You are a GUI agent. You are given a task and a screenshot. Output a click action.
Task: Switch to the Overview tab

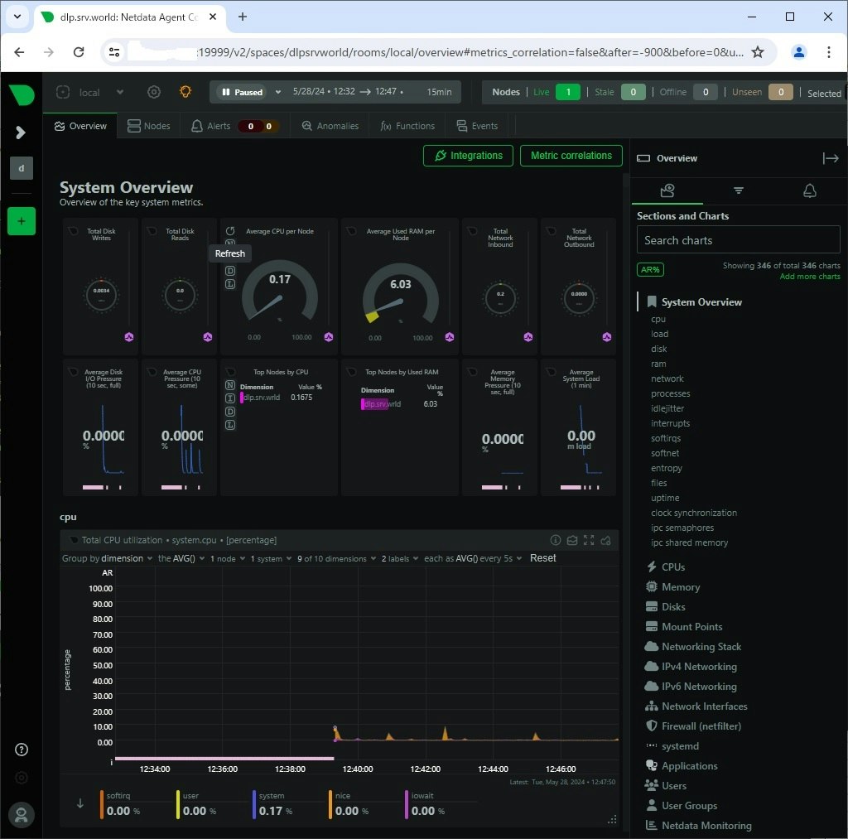(x=80, y=126)
